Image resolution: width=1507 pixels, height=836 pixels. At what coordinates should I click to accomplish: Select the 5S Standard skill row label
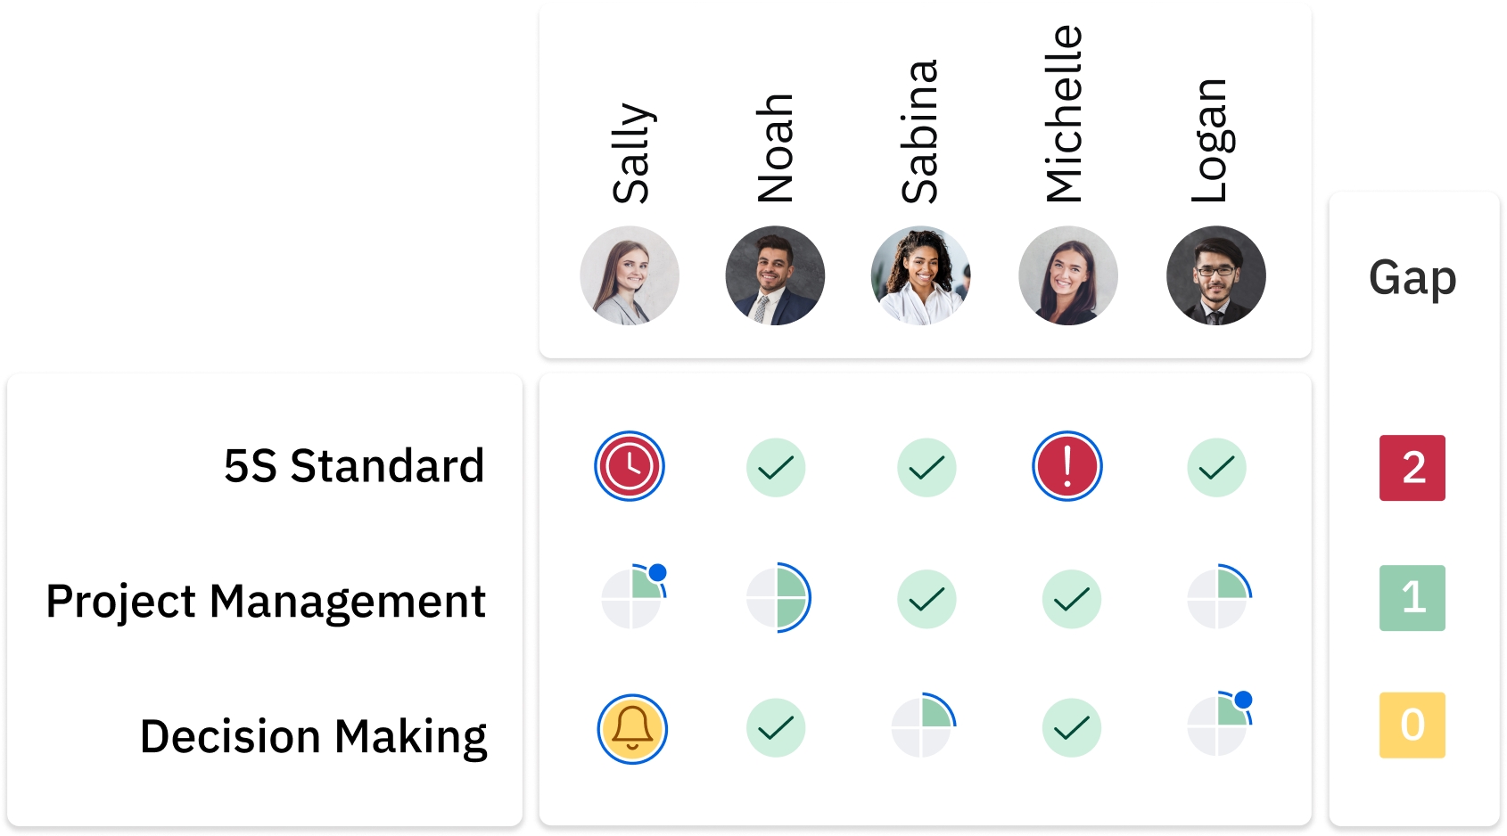click(354, 466)
